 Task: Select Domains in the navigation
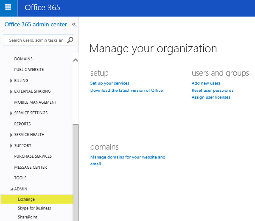pyautogui.click(x=23, y=59)
